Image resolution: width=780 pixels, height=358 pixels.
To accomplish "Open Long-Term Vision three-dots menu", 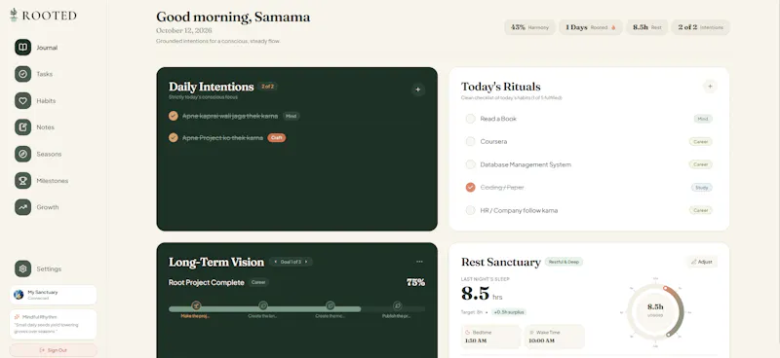I will pos(419,262).
